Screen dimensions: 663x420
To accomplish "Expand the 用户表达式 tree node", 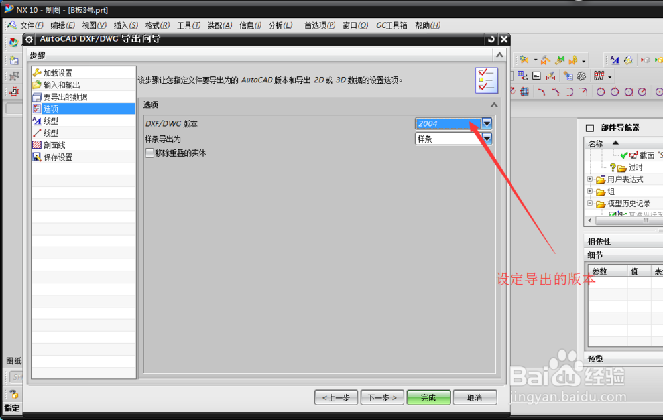I will coord(590,179).
